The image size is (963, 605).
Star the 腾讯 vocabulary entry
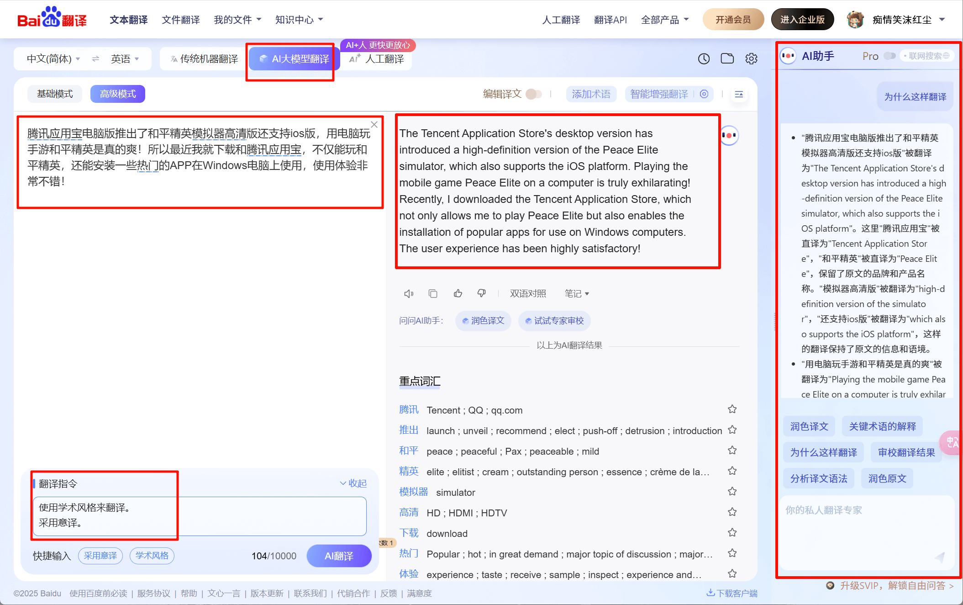pyautogui.click(x=732, y=409)
